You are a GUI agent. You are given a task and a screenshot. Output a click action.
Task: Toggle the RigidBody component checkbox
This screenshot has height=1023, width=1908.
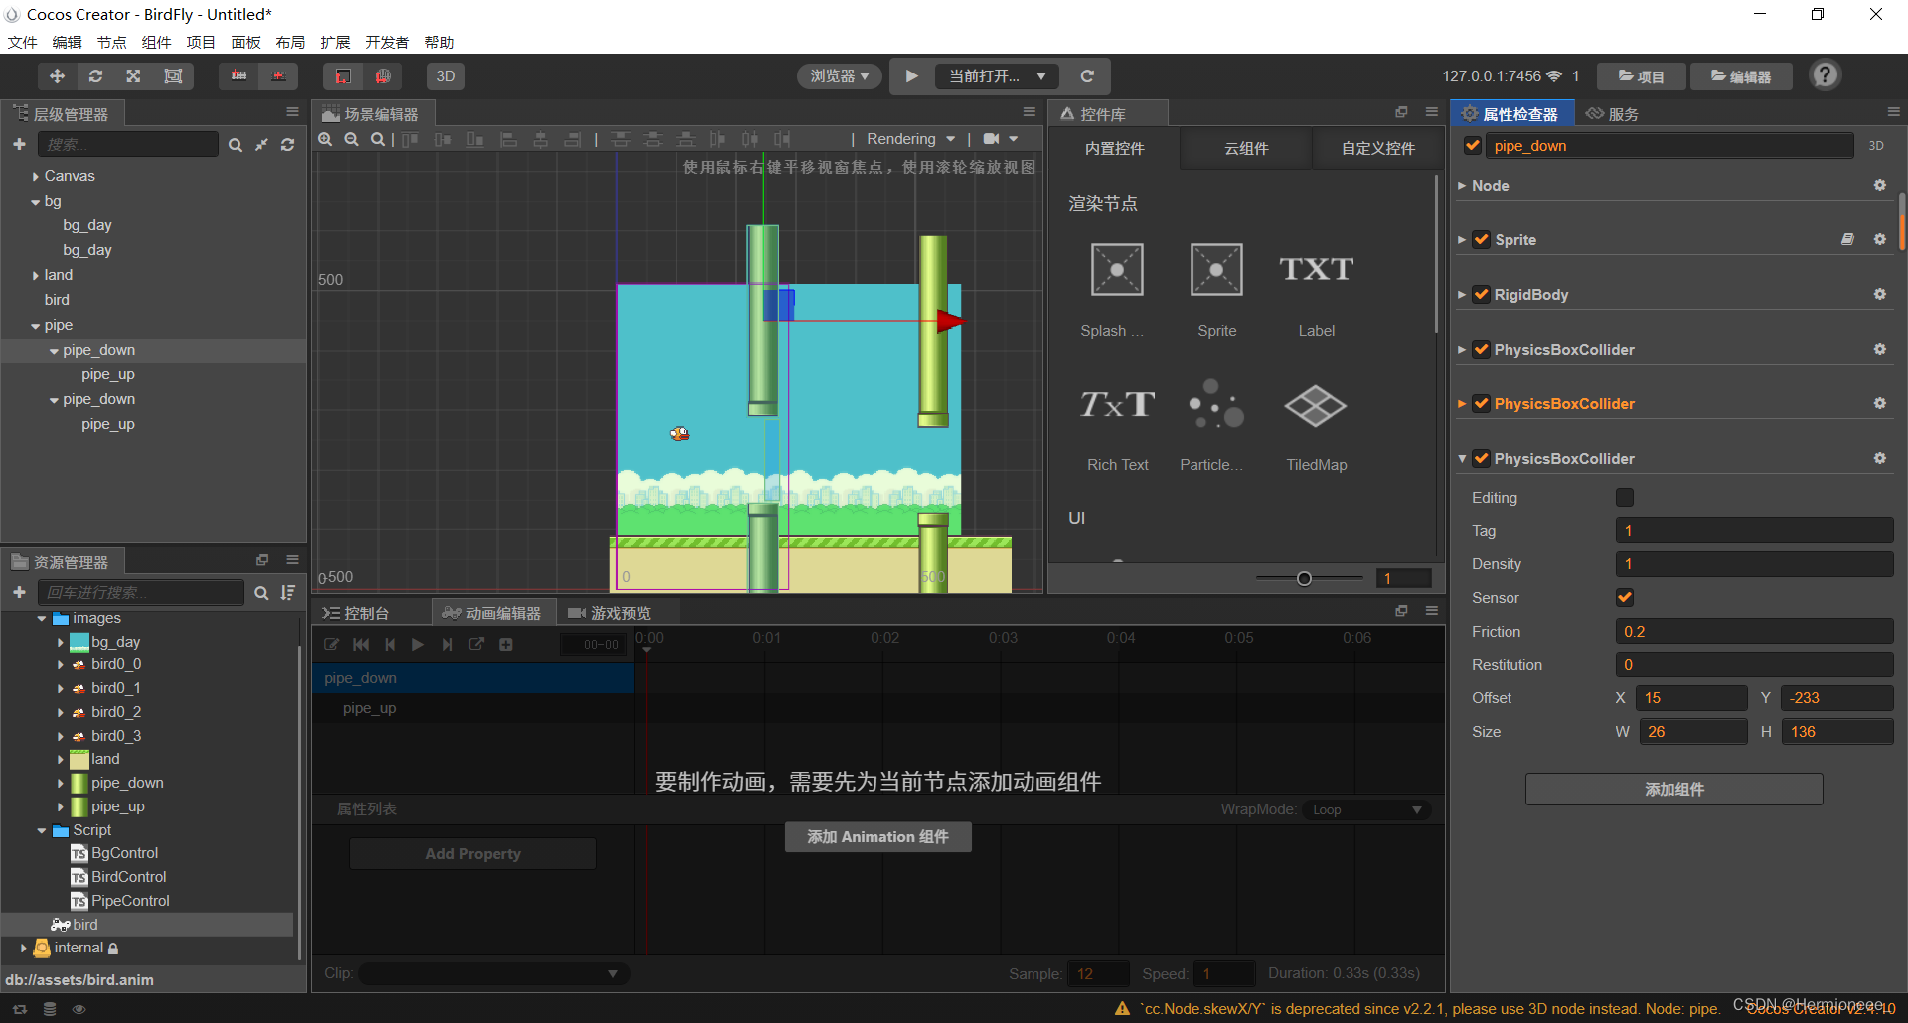coord(1481,295)
